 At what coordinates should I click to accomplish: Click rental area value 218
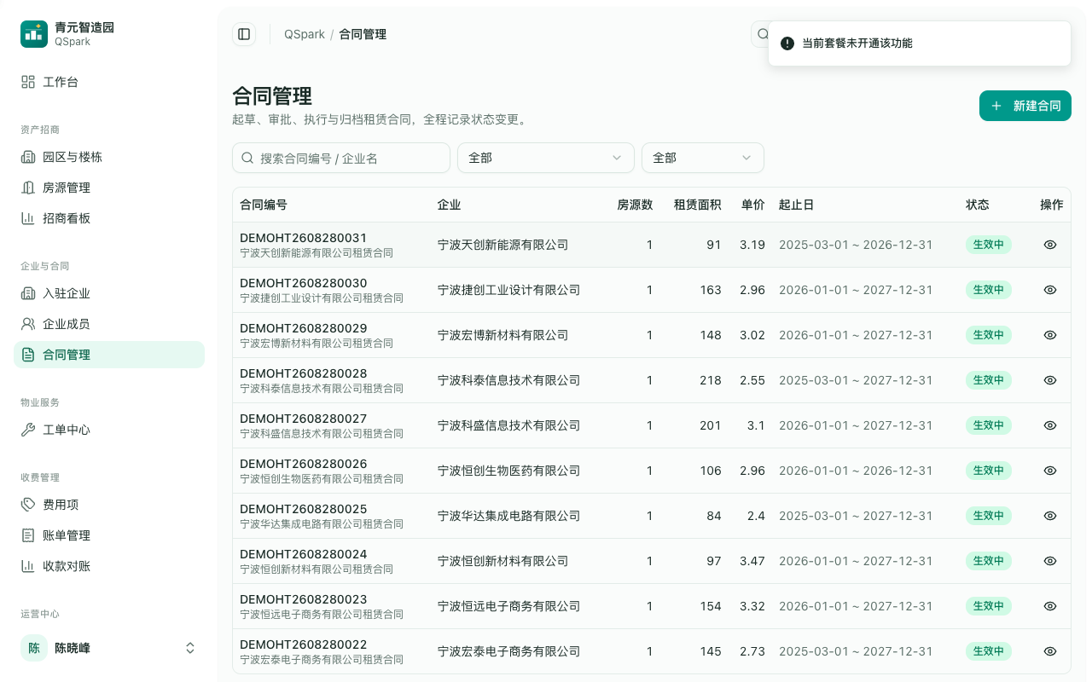pos(711,380)
